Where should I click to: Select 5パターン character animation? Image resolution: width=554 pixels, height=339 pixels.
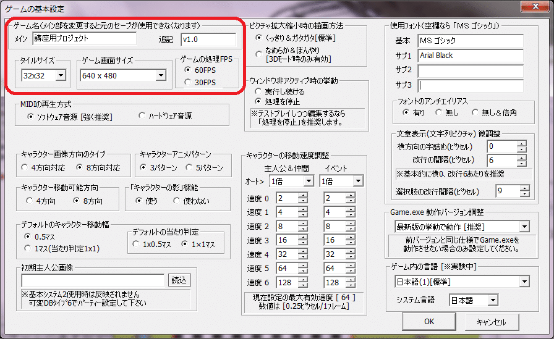coord(189,167)
